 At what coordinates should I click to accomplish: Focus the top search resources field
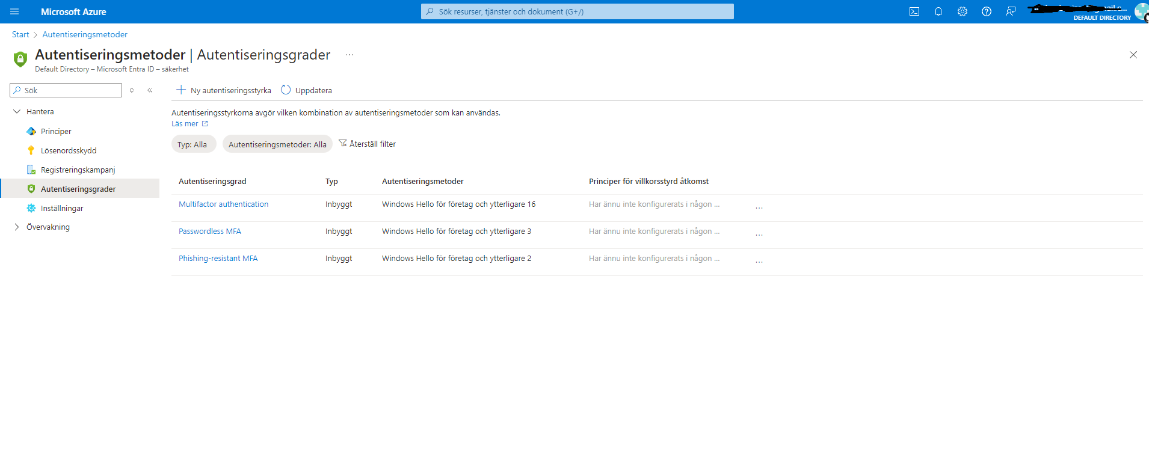coord(578,11)
